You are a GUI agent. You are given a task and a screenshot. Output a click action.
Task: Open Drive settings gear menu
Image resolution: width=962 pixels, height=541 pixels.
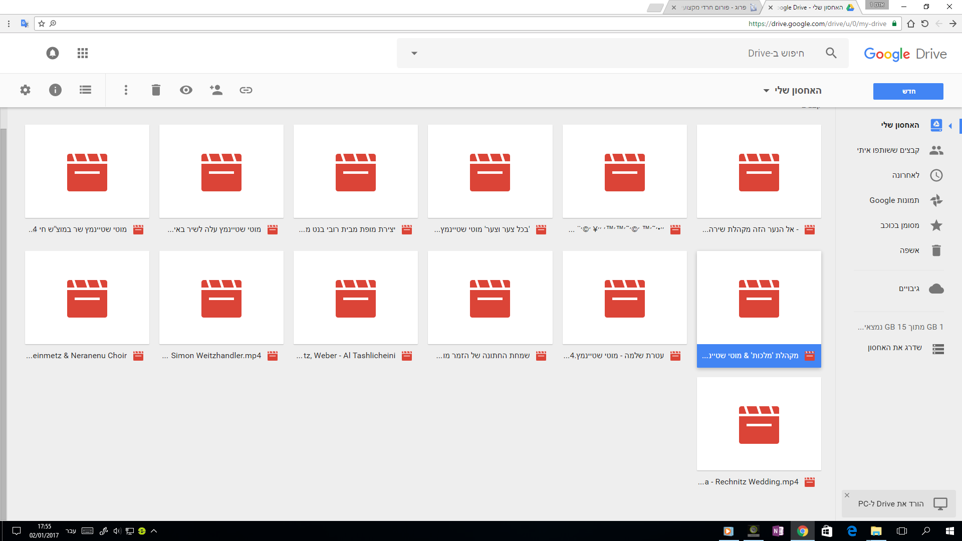coord(25,90)
